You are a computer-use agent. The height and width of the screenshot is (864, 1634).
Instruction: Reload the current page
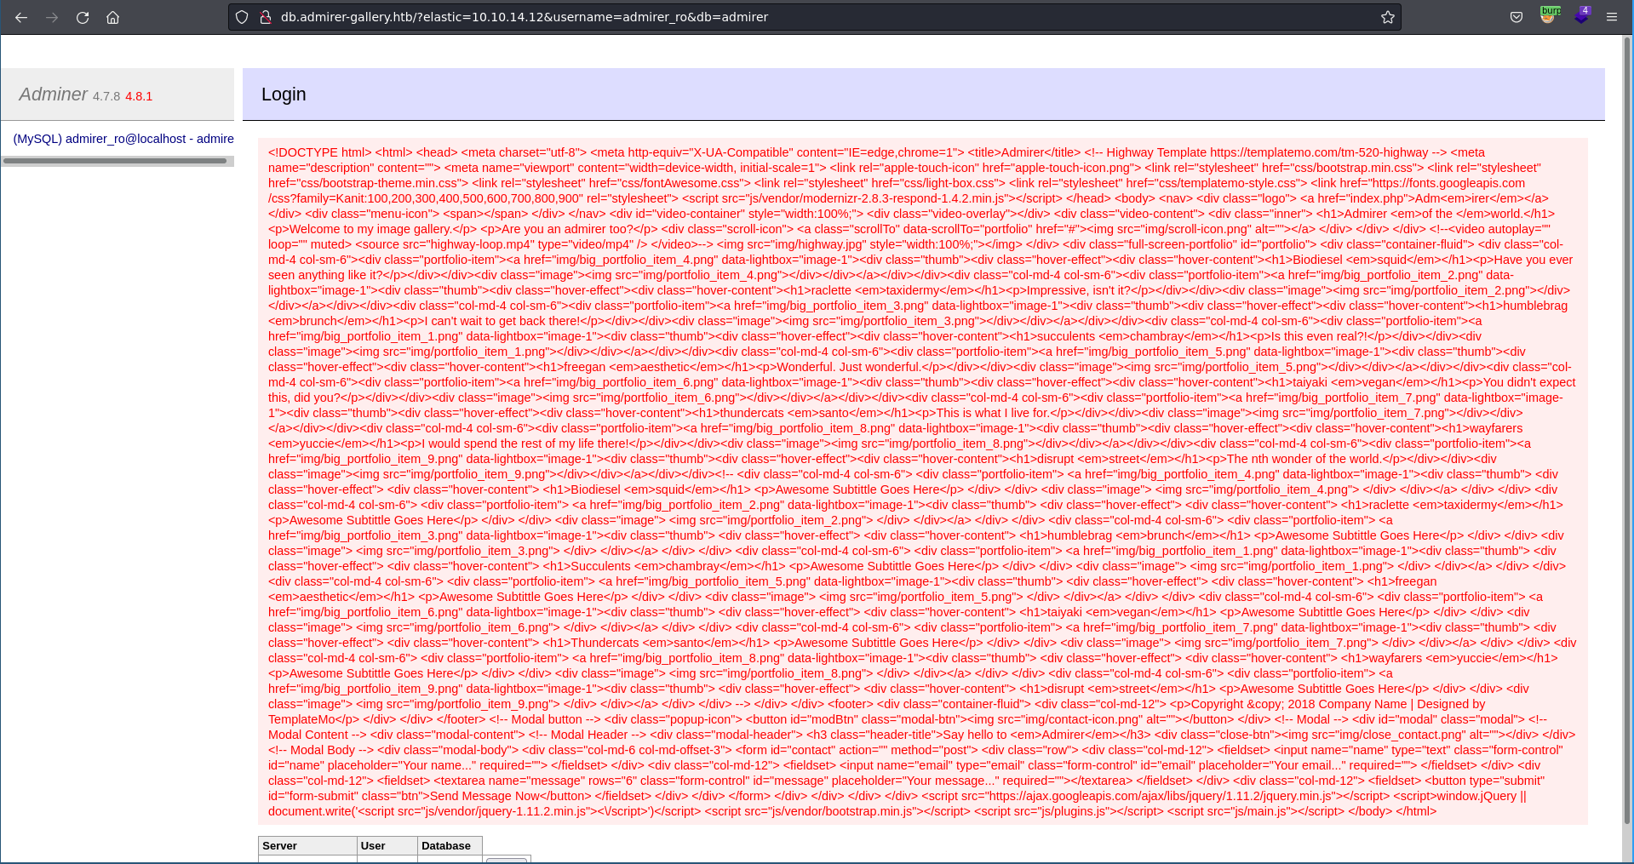point(83,17)
